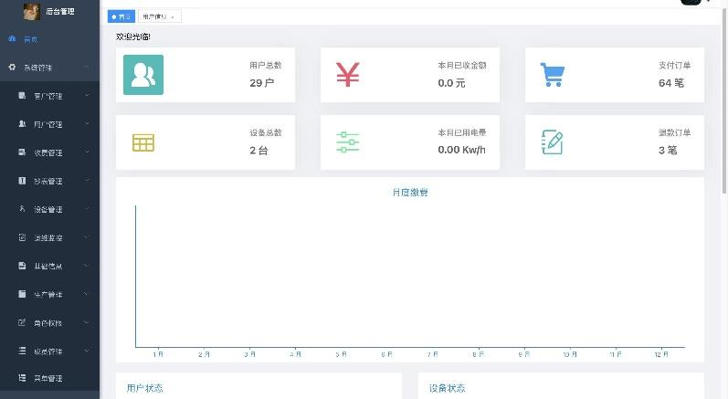Open the 系统管理 menu item

49,68
